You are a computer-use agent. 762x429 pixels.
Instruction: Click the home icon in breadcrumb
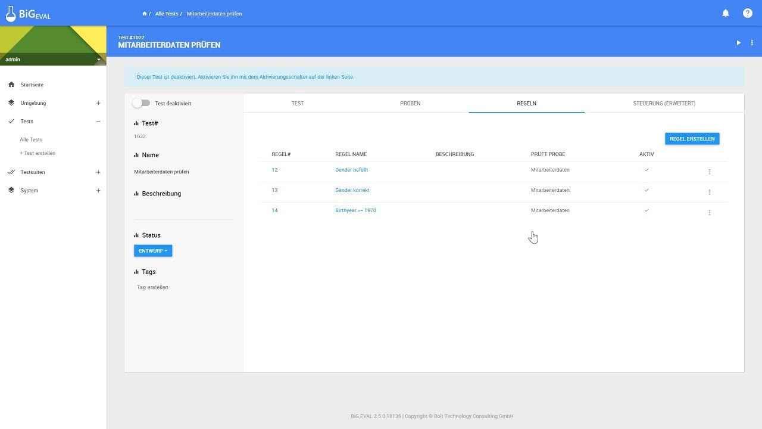(x=145, y=14)
